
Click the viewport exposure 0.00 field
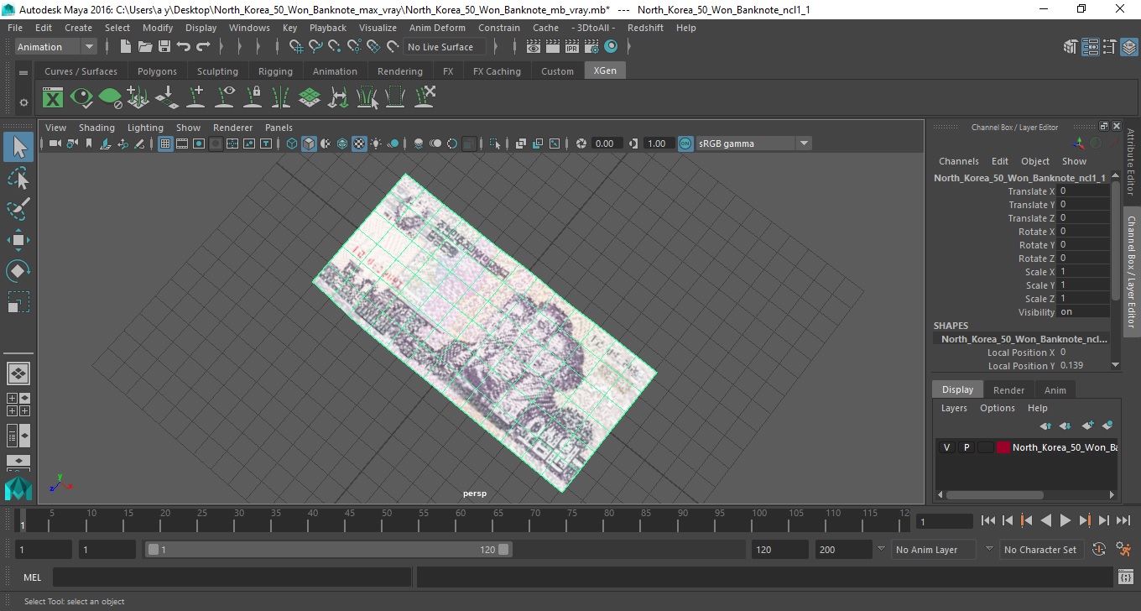click(x=606, y=144)
